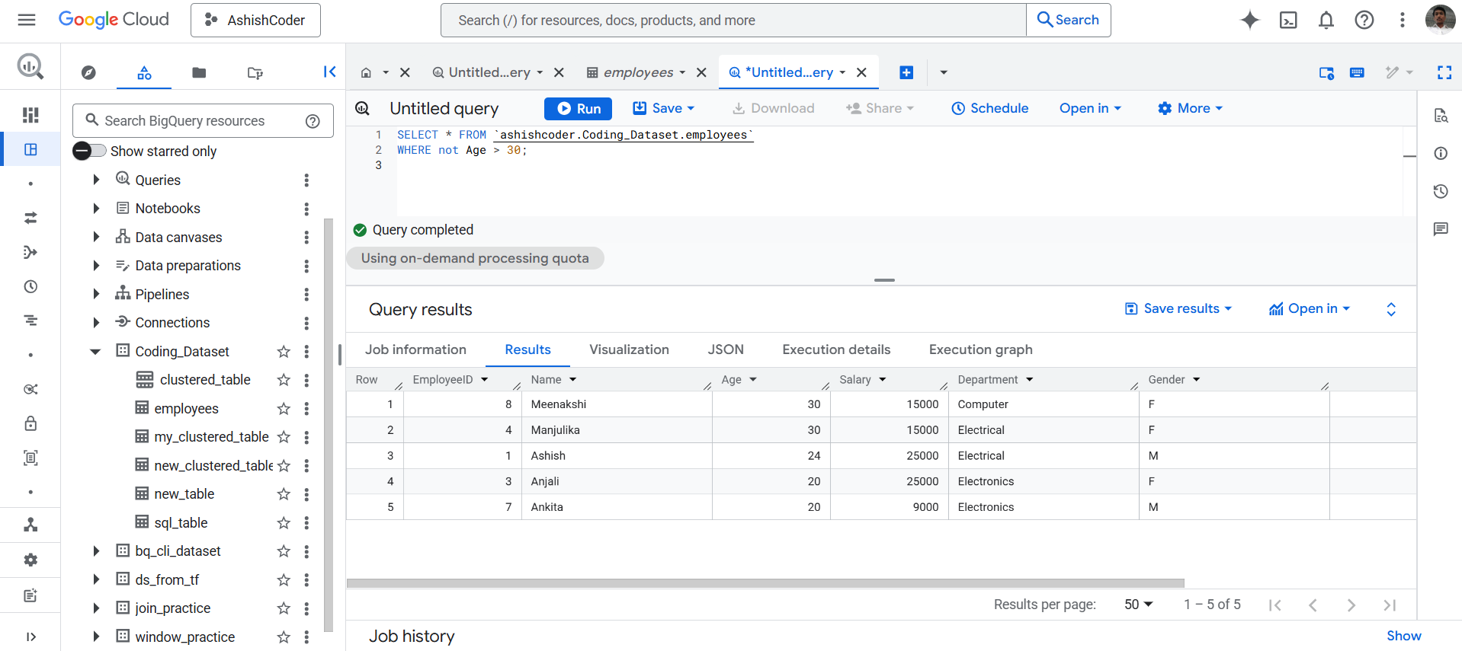Screen dimensions: 1462x651
Task: Click the settings gear in left sidebar
Action: coord(30,560)
